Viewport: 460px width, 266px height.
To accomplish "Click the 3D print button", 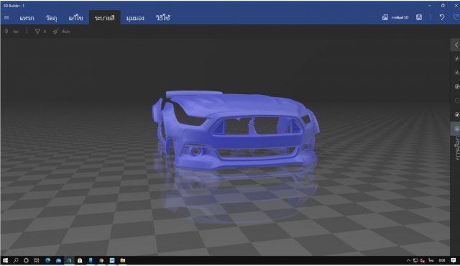I will [395, 17].
